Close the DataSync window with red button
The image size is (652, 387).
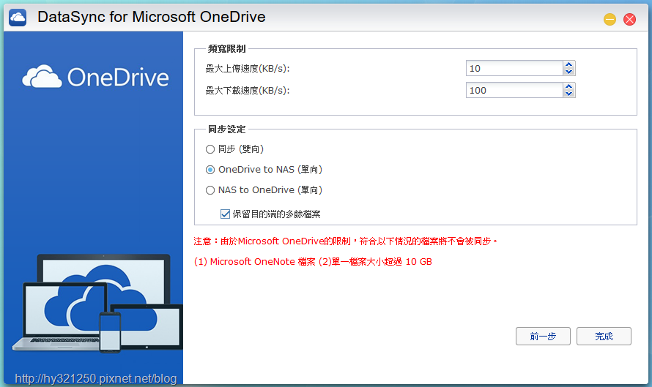point(629,19)
